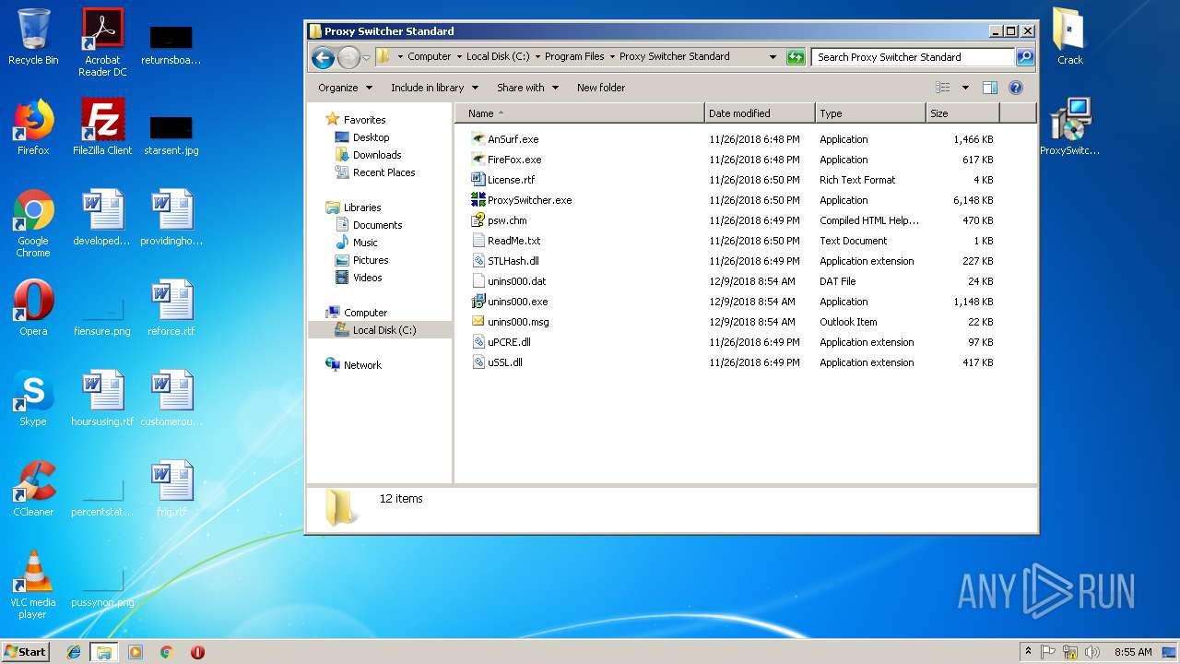Open Pictures library in navigation pane
The height and width of the screenshot is (664, 1180).
371,260
